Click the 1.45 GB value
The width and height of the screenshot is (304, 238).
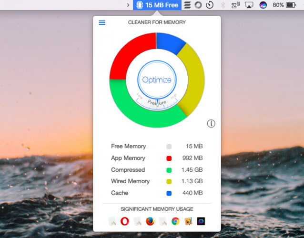pos(192,170)
